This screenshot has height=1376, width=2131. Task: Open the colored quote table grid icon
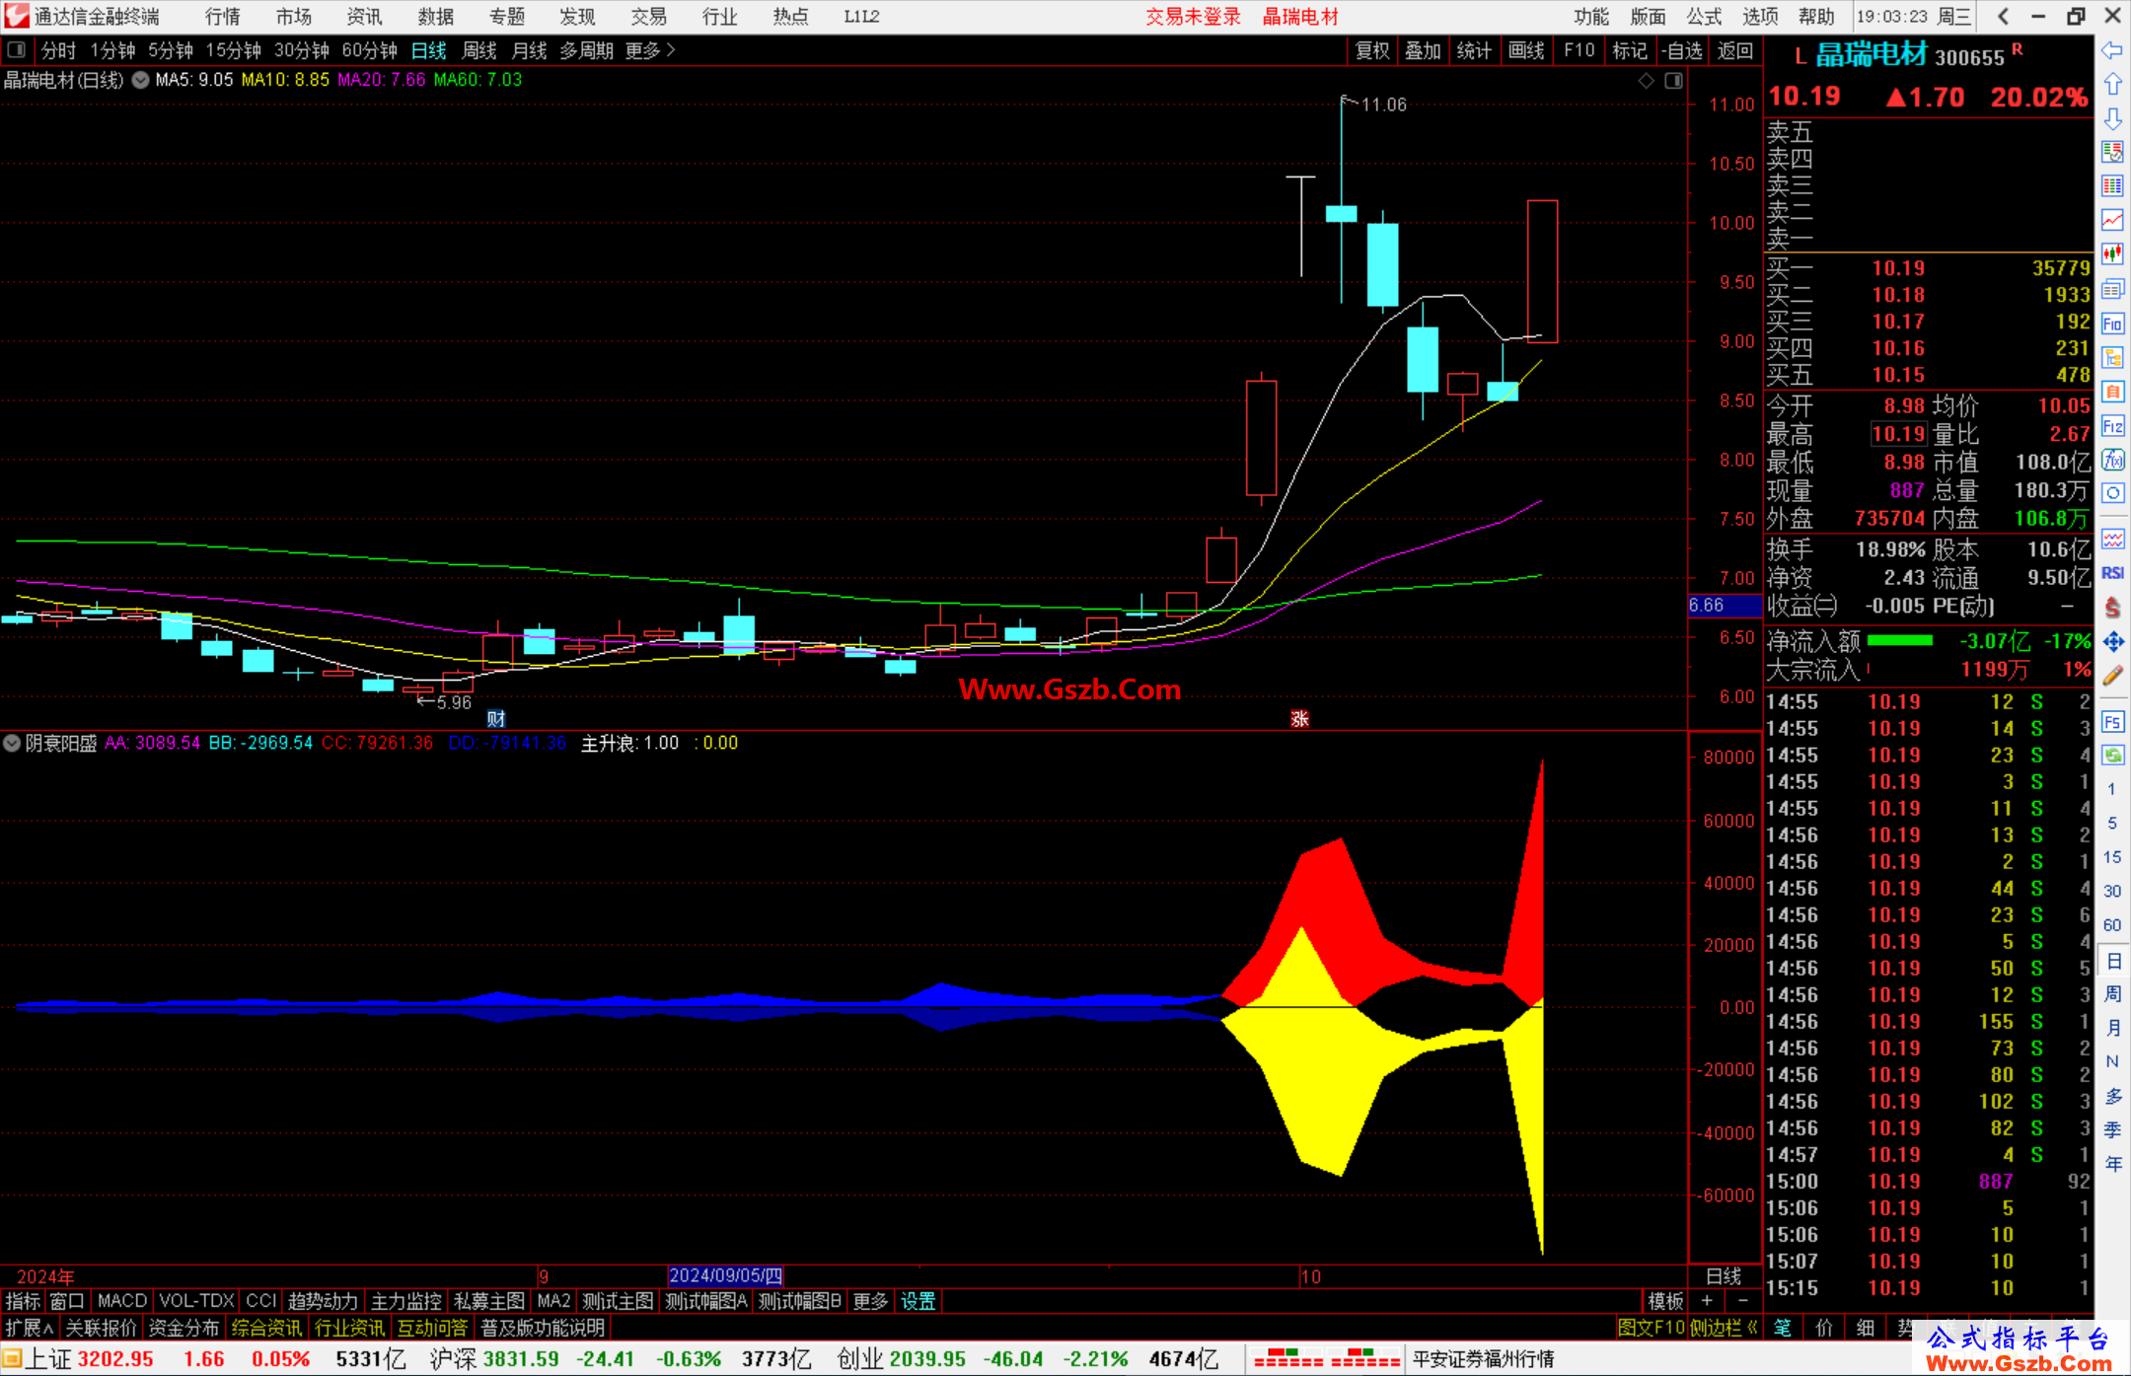pos(2112,185)
